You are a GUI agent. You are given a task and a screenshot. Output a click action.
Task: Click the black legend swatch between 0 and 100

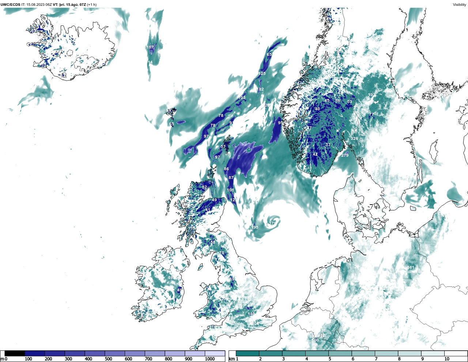point(15,353)
